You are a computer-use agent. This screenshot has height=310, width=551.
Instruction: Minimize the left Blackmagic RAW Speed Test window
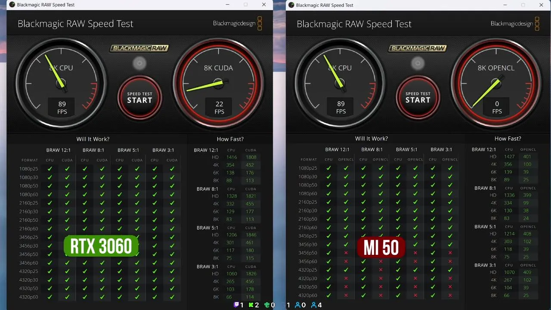coord(227,5)
